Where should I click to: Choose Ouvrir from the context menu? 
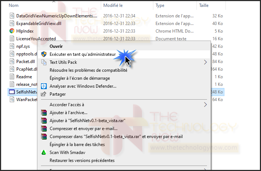pos(56,46)
